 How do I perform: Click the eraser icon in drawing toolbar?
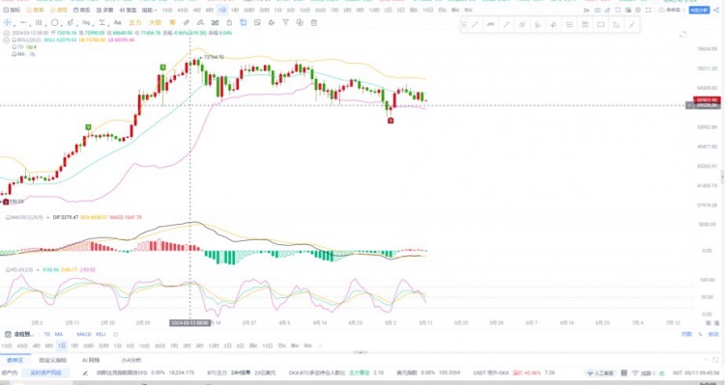272,22
